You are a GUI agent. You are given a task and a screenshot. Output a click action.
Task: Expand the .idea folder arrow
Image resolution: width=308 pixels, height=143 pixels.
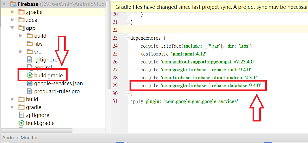[12, 20]
